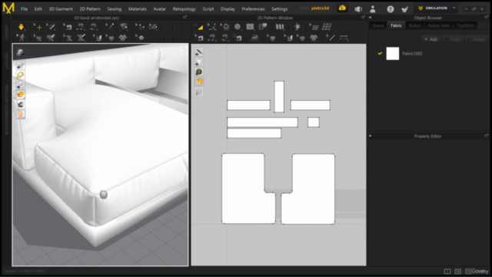Select the Fold/Pleat lines tool icon
This screenshot has width=492, height=277.
tap(280, 27)
